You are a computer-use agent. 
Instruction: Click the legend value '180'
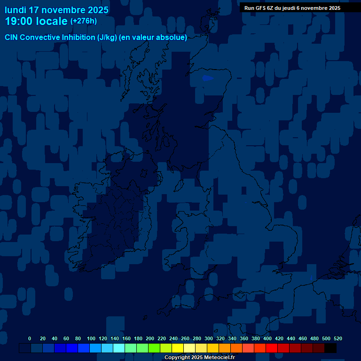click(138, 338)
